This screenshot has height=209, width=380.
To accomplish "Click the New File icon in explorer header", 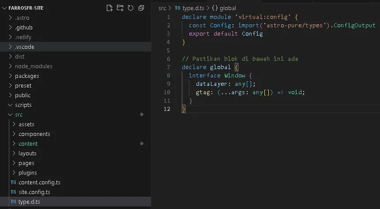I will 109,8.
